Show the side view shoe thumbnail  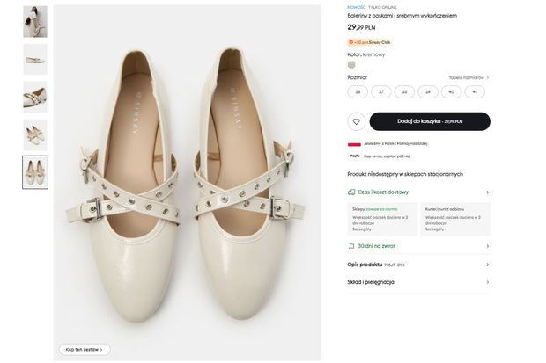pyautogui.click(x=35, y=60)
